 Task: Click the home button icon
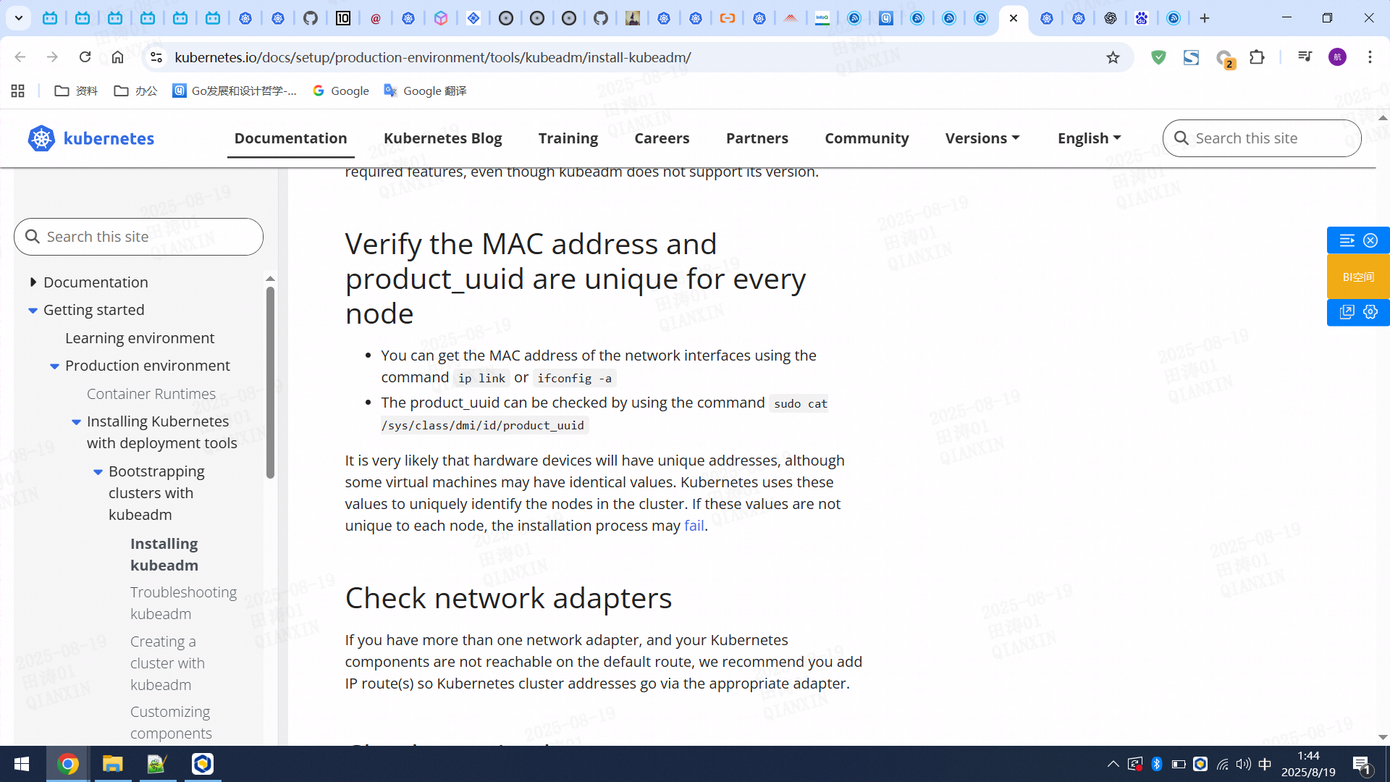tap(117, 57)
